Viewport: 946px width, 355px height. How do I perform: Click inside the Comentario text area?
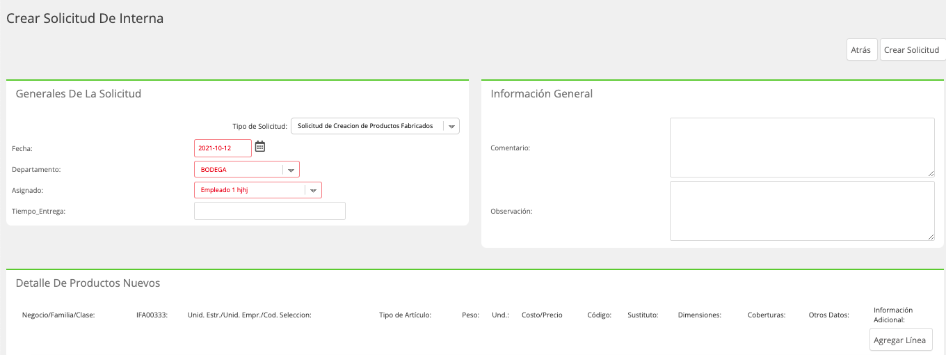pyautogui.click(x=802, y=148)
